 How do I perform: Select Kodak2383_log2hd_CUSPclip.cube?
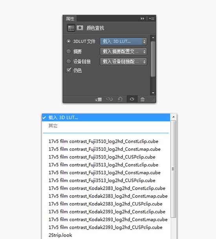click(106, 204)
